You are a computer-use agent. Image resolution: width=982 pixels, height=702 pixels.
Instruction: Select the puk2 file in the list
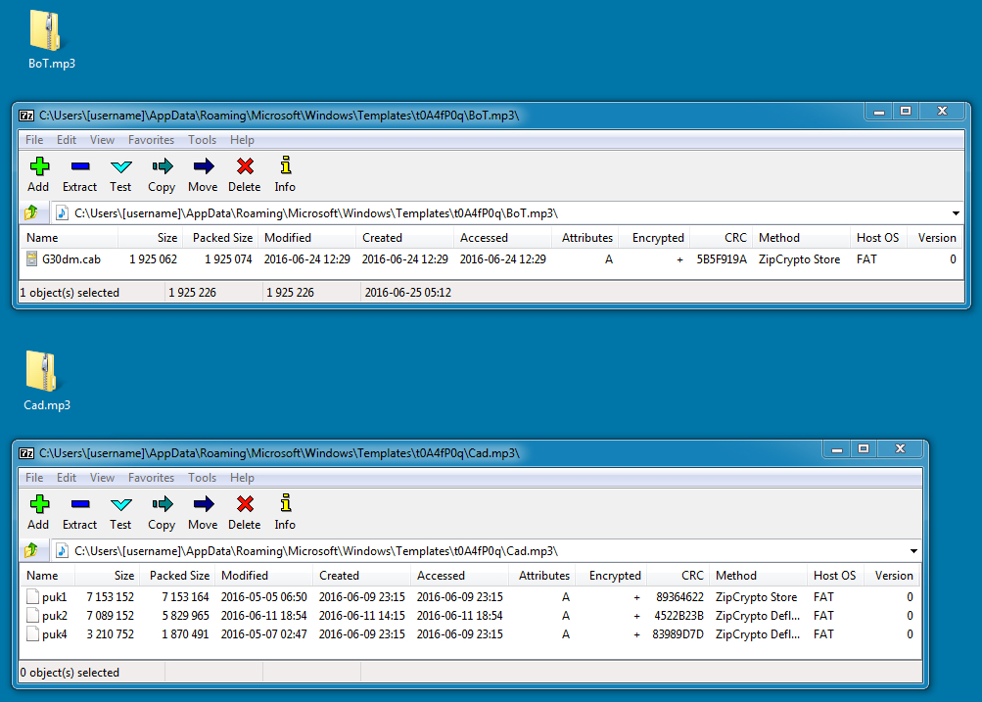point(55,616)
